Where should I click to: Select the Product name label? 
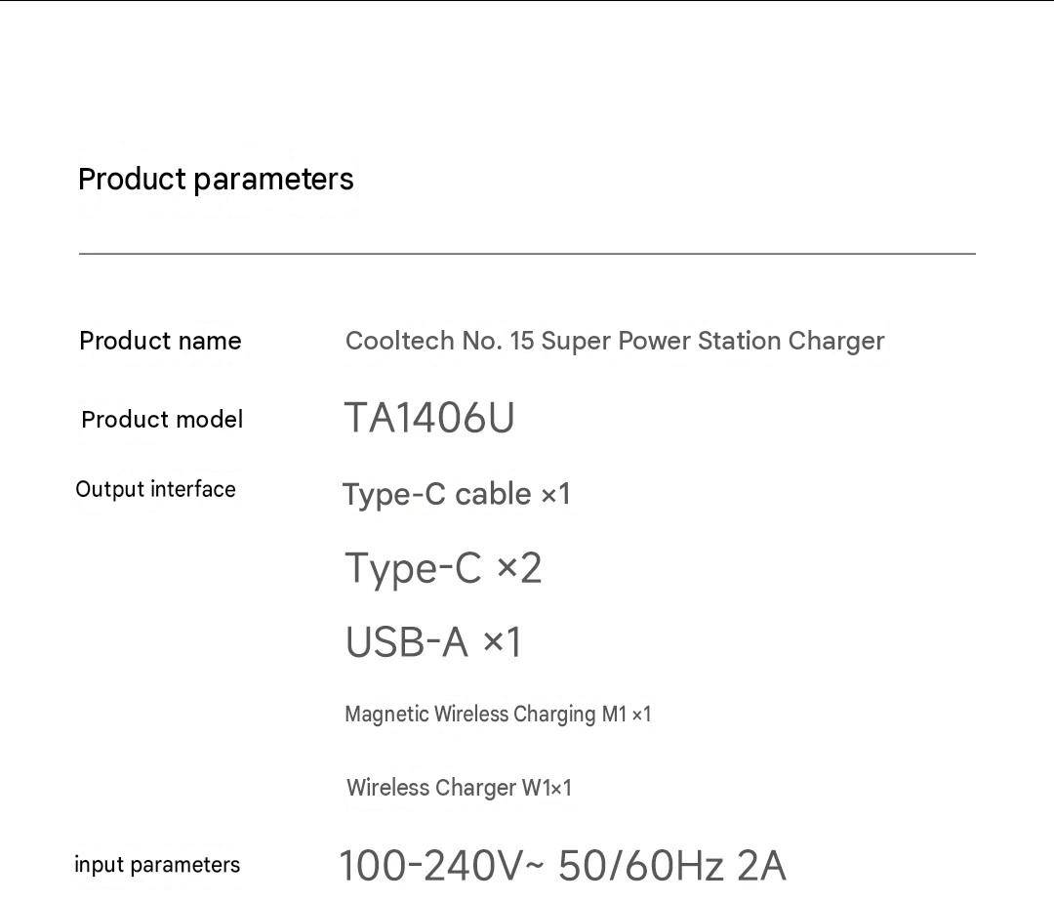[160, 341]
